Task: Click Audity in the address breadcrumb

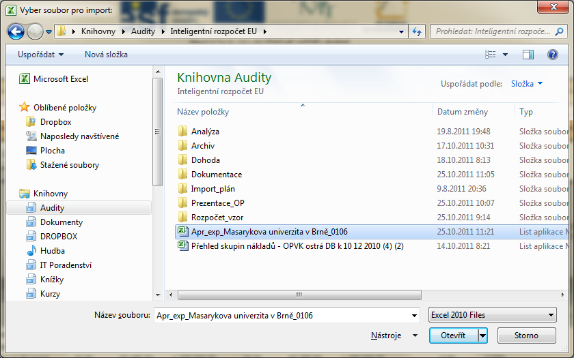Action: (x=143, y=32)
